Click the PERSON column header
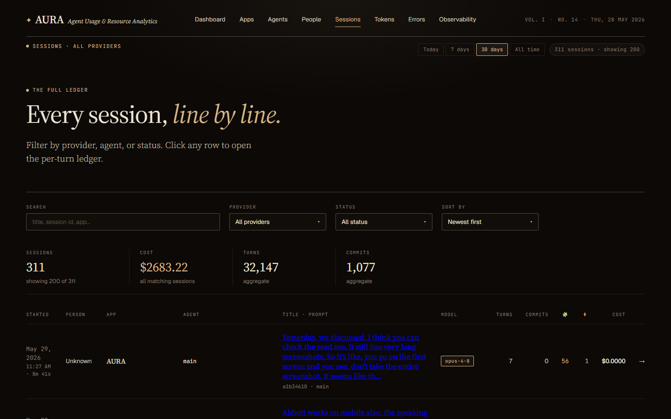Screen dimensions: 671x419 tap(75, 315)
